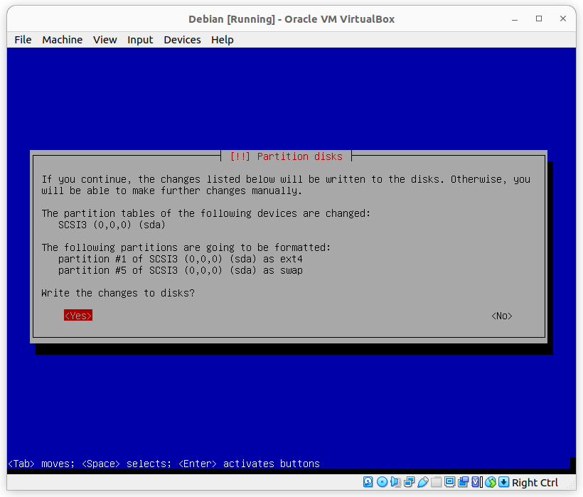This screenshot has width=583, height=497.
Task: Open the View menu
Action: (x=105, y=40)
